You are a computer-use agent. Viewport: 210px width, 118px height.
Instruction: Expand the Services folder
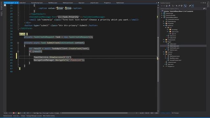click(163, 52)
